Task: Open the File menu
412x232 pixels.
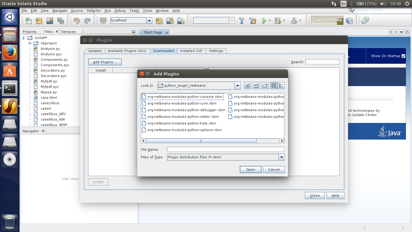Action: pos(24,11)
